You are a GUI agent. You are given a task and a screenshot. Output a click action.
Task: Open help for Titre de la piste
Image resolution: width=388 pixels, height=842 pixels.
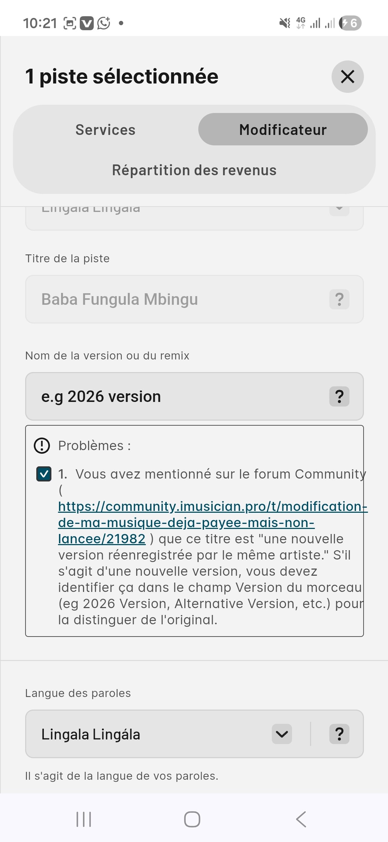coord(339,299)
